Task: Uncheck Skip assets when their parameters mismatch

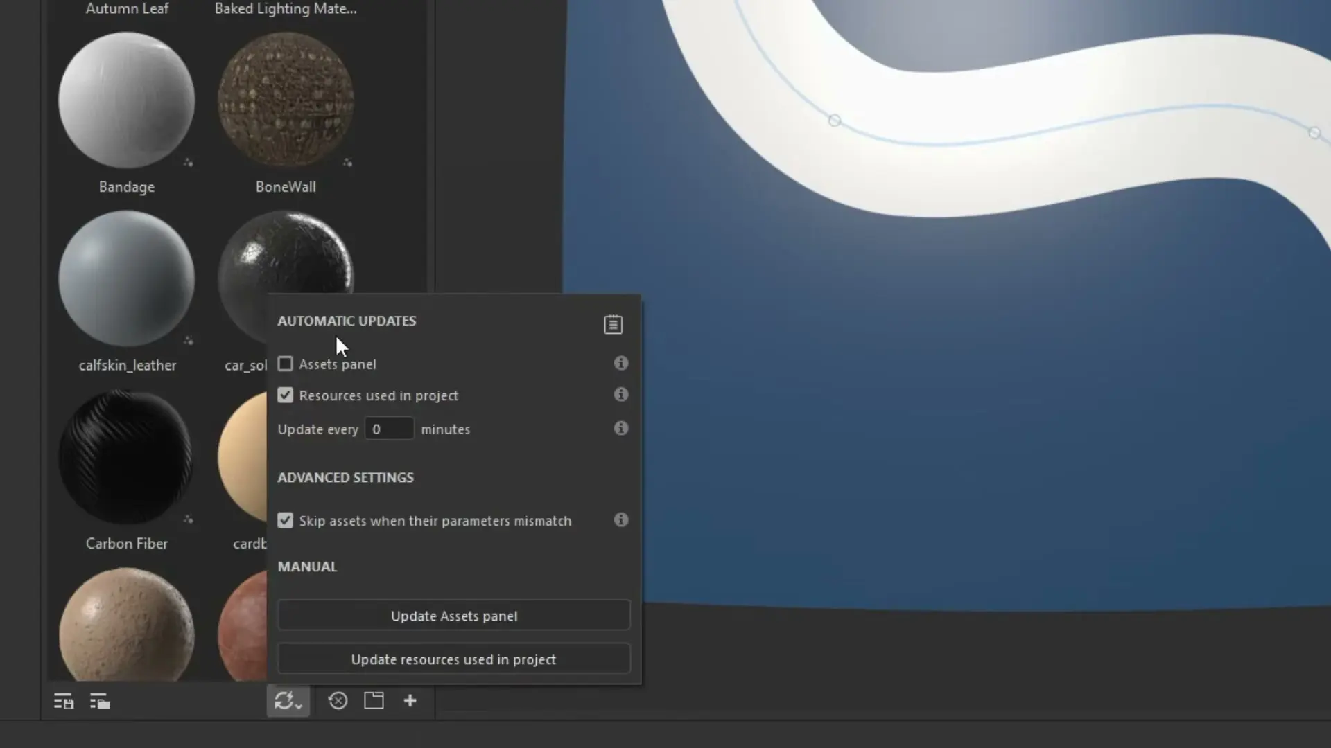Action: coord(285,520)
